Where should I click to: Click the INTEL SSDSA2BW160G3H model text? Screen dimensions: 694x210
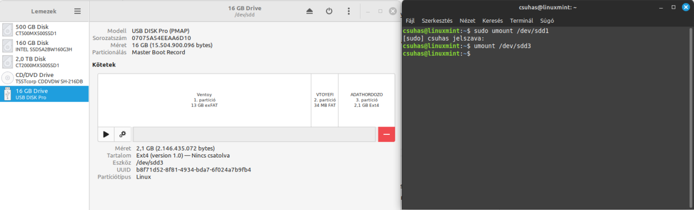tap(44, 50)
